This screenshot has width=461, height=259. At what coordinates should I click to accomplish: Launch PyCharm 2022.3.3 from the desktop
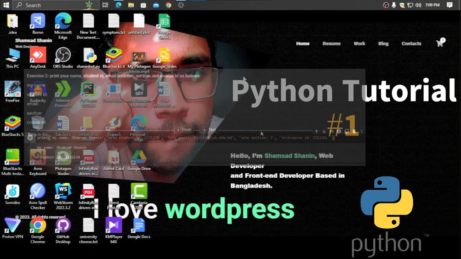(88, 94)
